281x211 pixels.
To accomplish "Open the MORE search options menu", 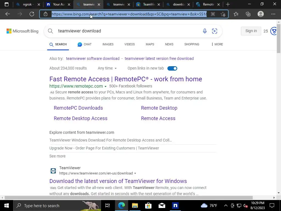I will coord(217,44).
